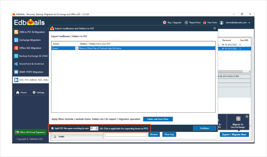Open EDB to PST & Migration module
The width and height of the screenshot is (267, 157).
30,32
